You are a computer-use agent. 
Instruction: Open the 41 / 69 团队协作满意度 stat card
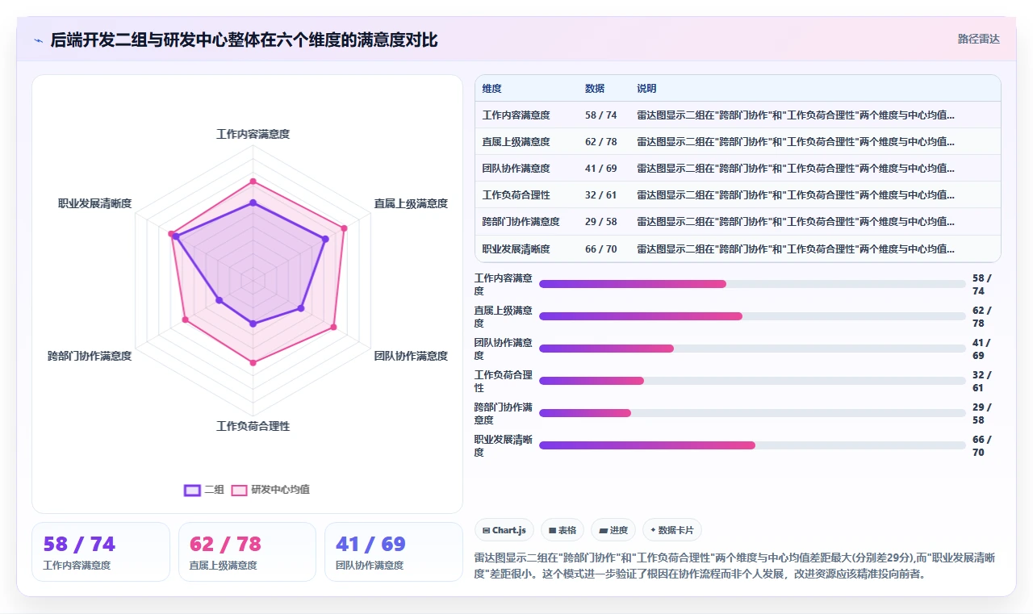[394, 552]
